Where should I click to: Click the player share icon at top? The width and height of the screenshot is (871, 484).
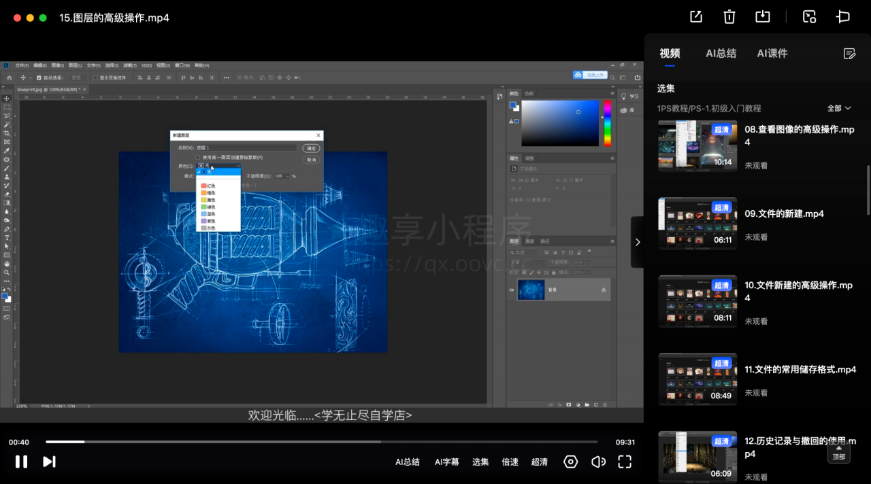pos(696,17)
